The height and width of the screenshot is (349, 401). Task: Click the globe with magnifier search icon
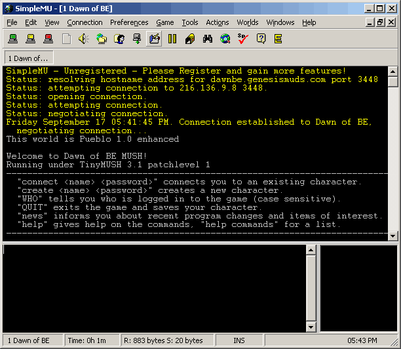coord(225,39)
